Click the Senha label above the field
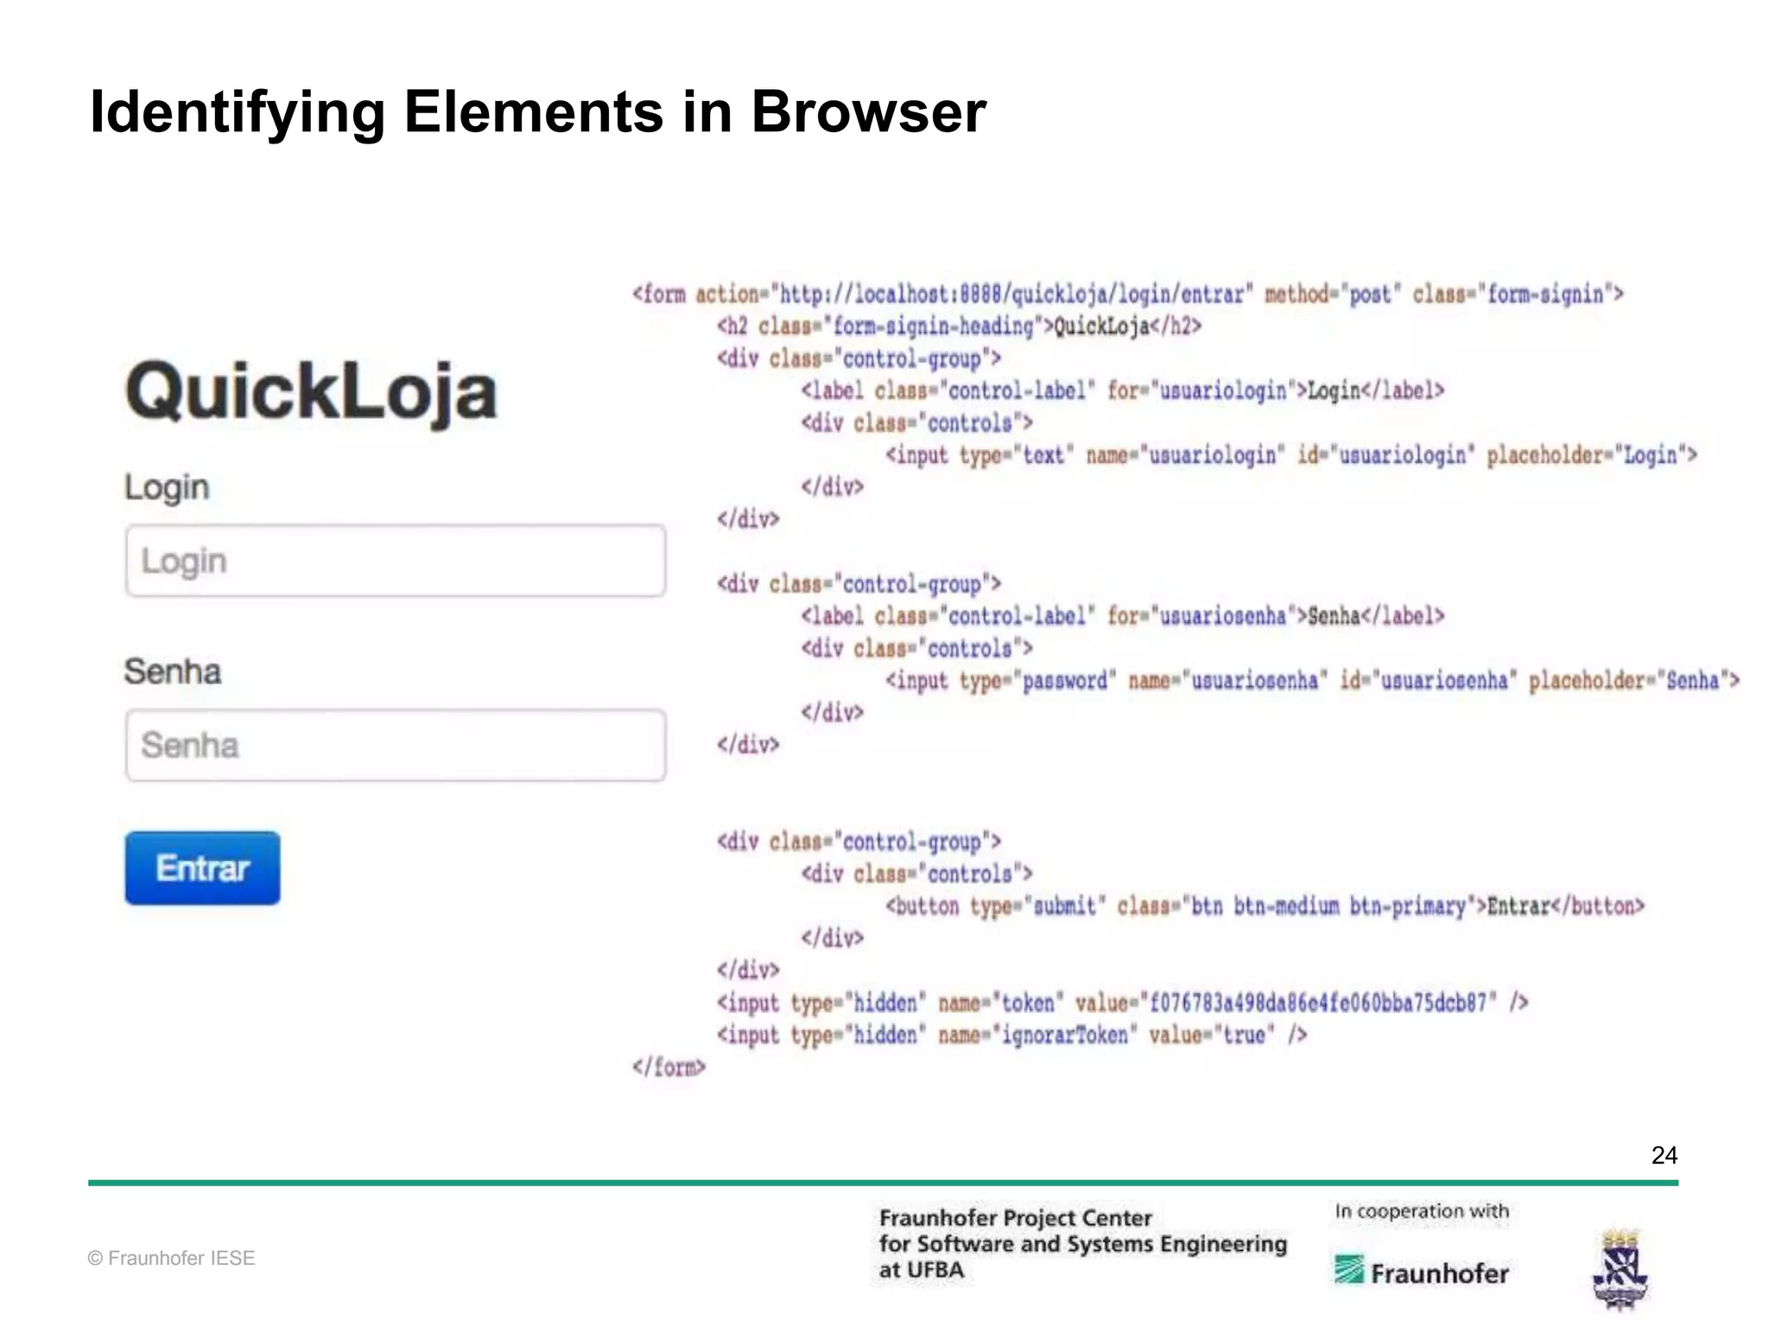 (x=173, y=671)
